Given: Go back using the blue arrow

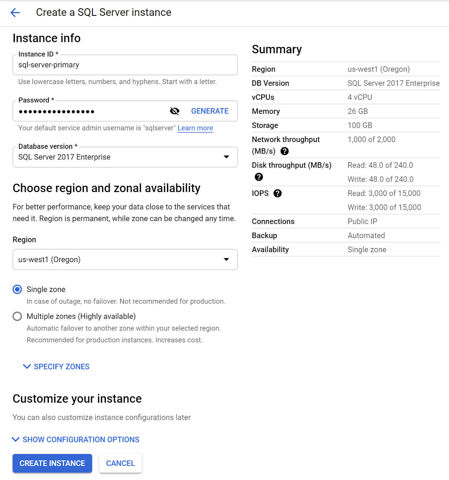Looking at the screenshot, I should [15, 12].
